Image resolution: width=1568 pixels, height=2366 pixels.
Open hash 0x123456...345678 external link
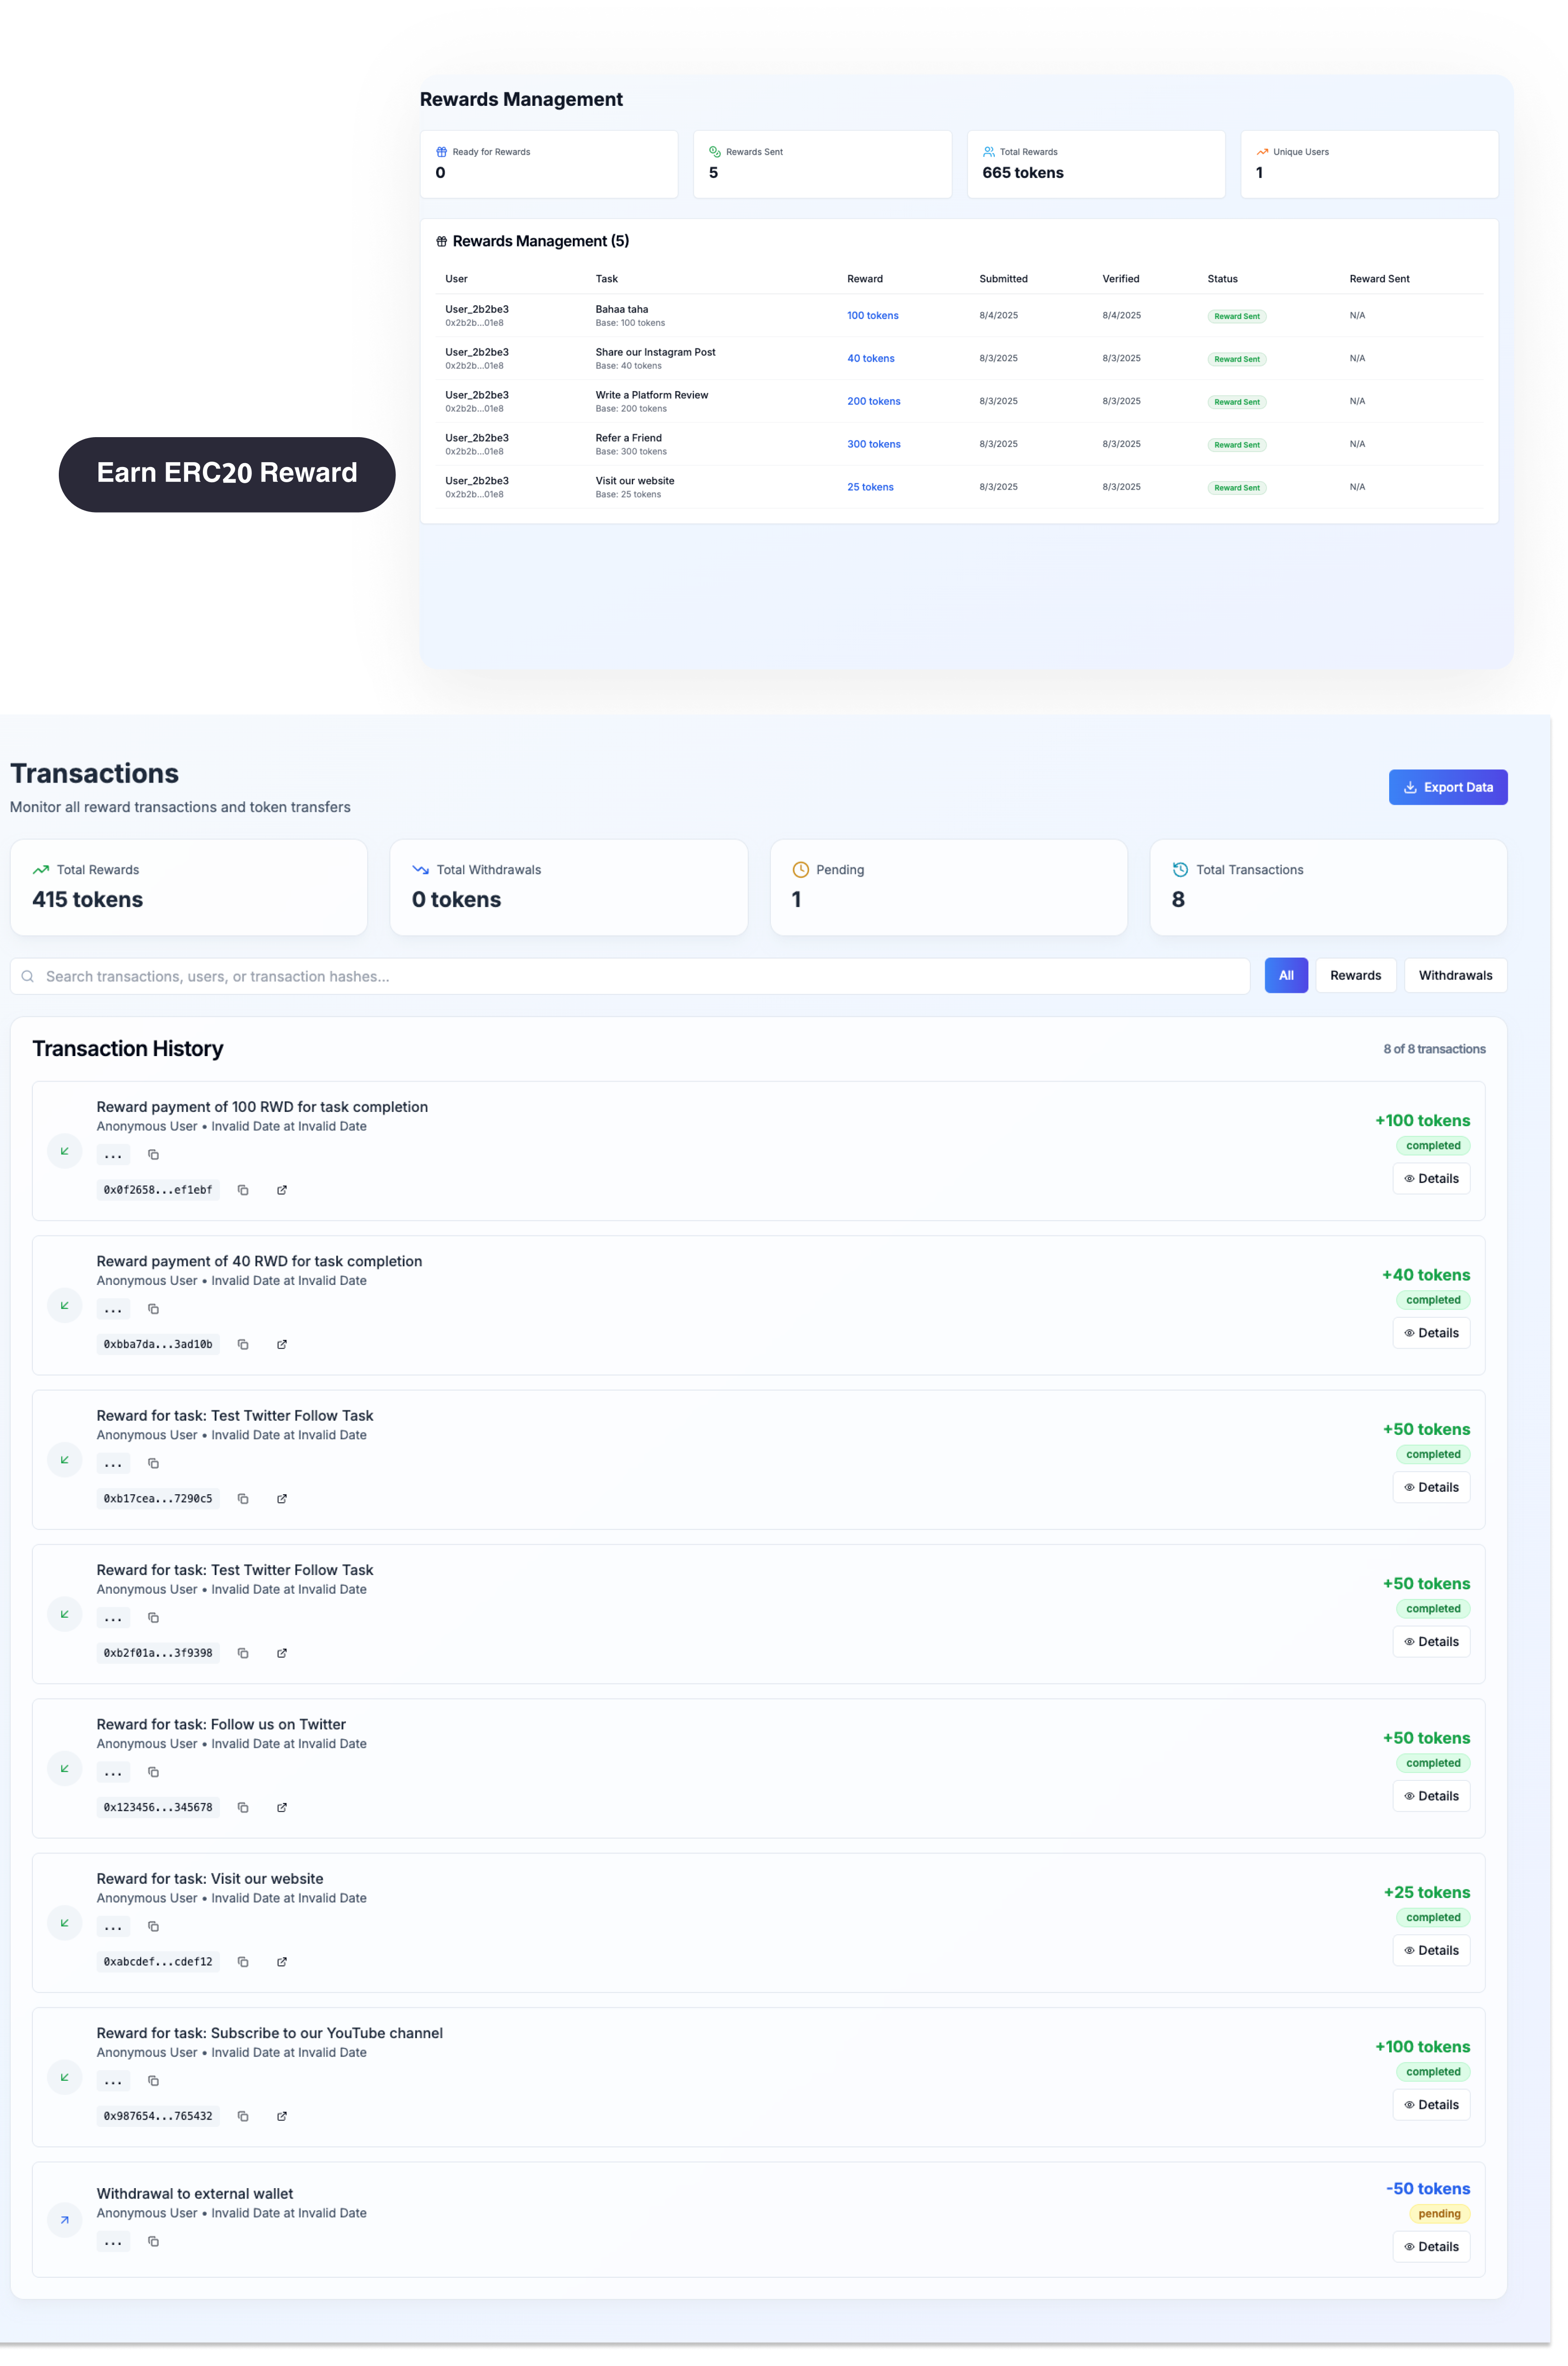[282, 1807]
